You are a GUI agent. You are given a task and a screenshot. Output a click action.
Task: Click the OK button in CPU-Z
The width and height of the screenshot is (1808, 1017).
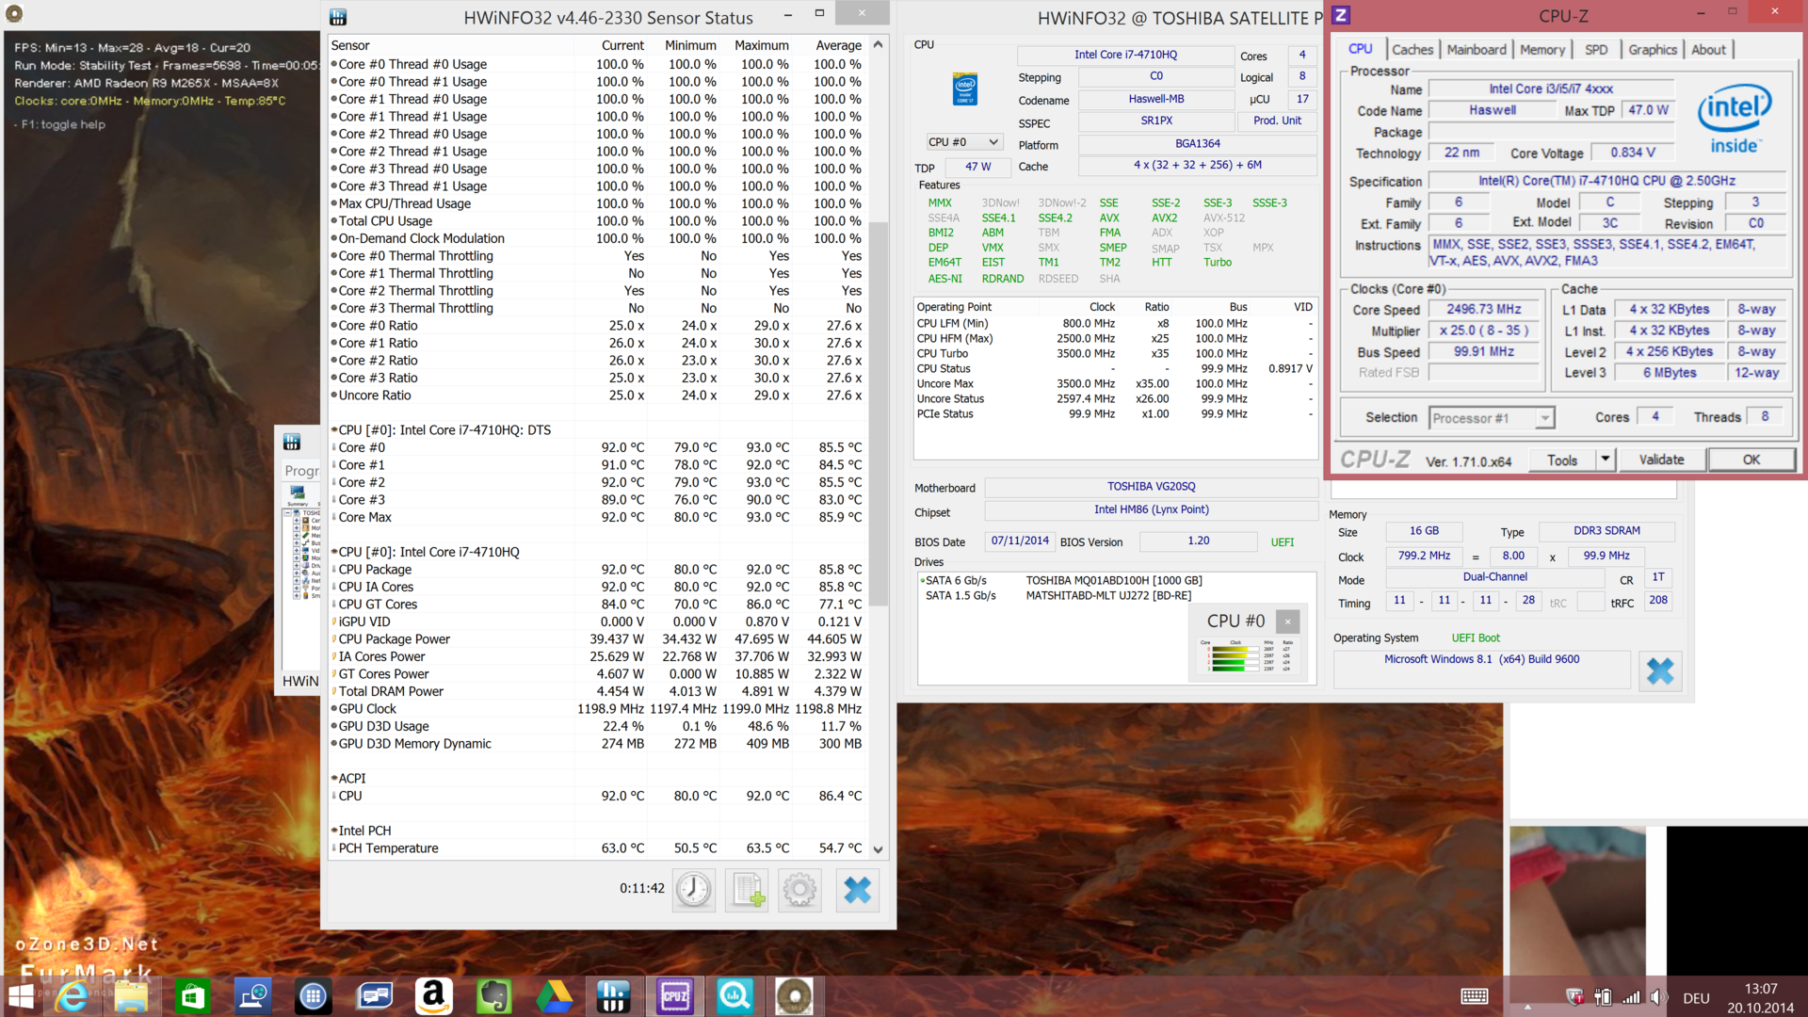tap(1751, 460)
